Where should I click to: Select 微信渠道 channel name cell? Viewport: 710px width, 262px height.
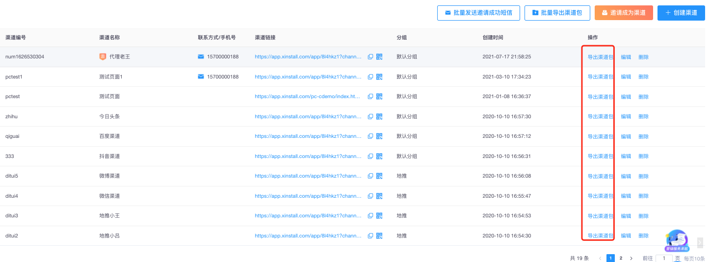click(109, 196)
